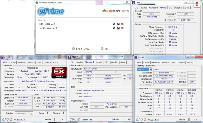Click Validate button in CPU window
203x123 pixels.
48,120
